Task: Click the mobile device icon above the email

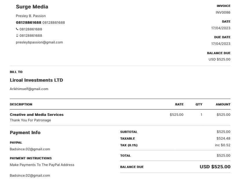Action: click(17, 35)
